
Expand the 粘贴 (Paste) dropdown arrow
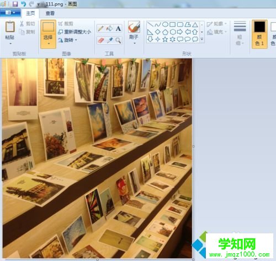coord(10,44)
